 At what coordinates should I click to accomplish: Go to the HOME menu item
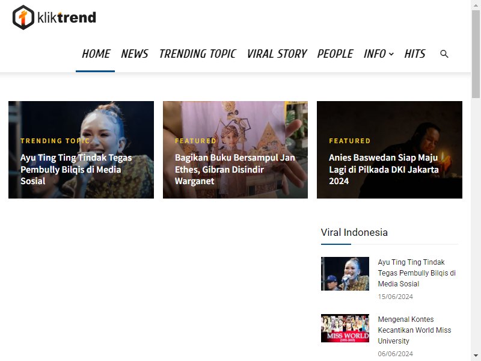96,54
